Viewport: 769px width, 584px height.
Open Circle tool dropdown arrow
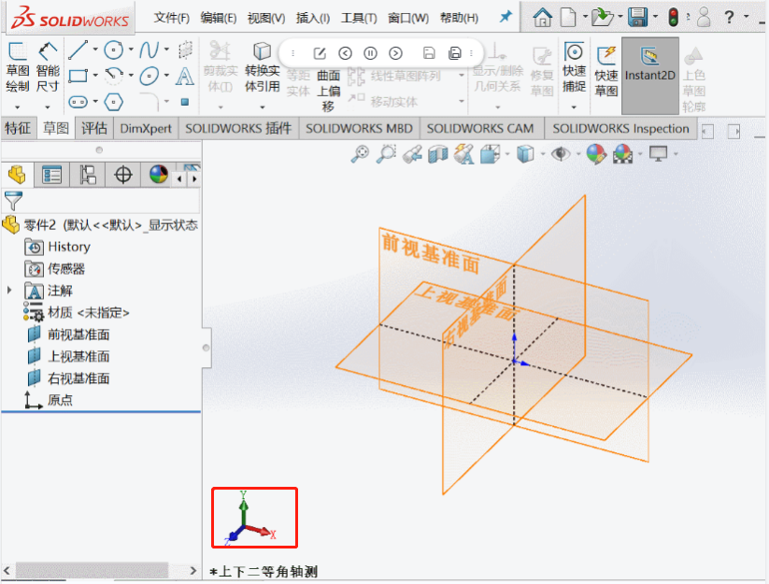[x=131, y=49]
